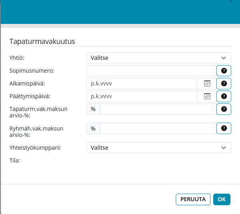Confirm the dialog with OK
The height and width of the screenshot is (214, 240).
(222, 199)
